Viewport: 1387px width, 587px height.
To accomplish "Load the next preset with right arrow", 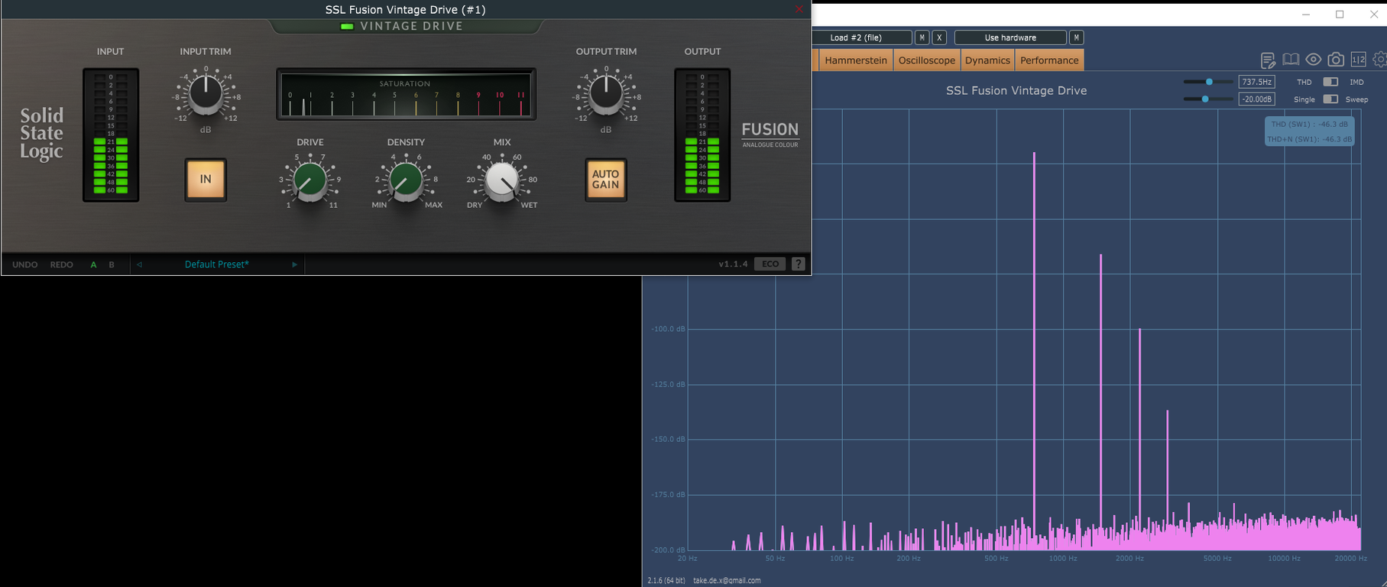I will click(x=294, y=264).
